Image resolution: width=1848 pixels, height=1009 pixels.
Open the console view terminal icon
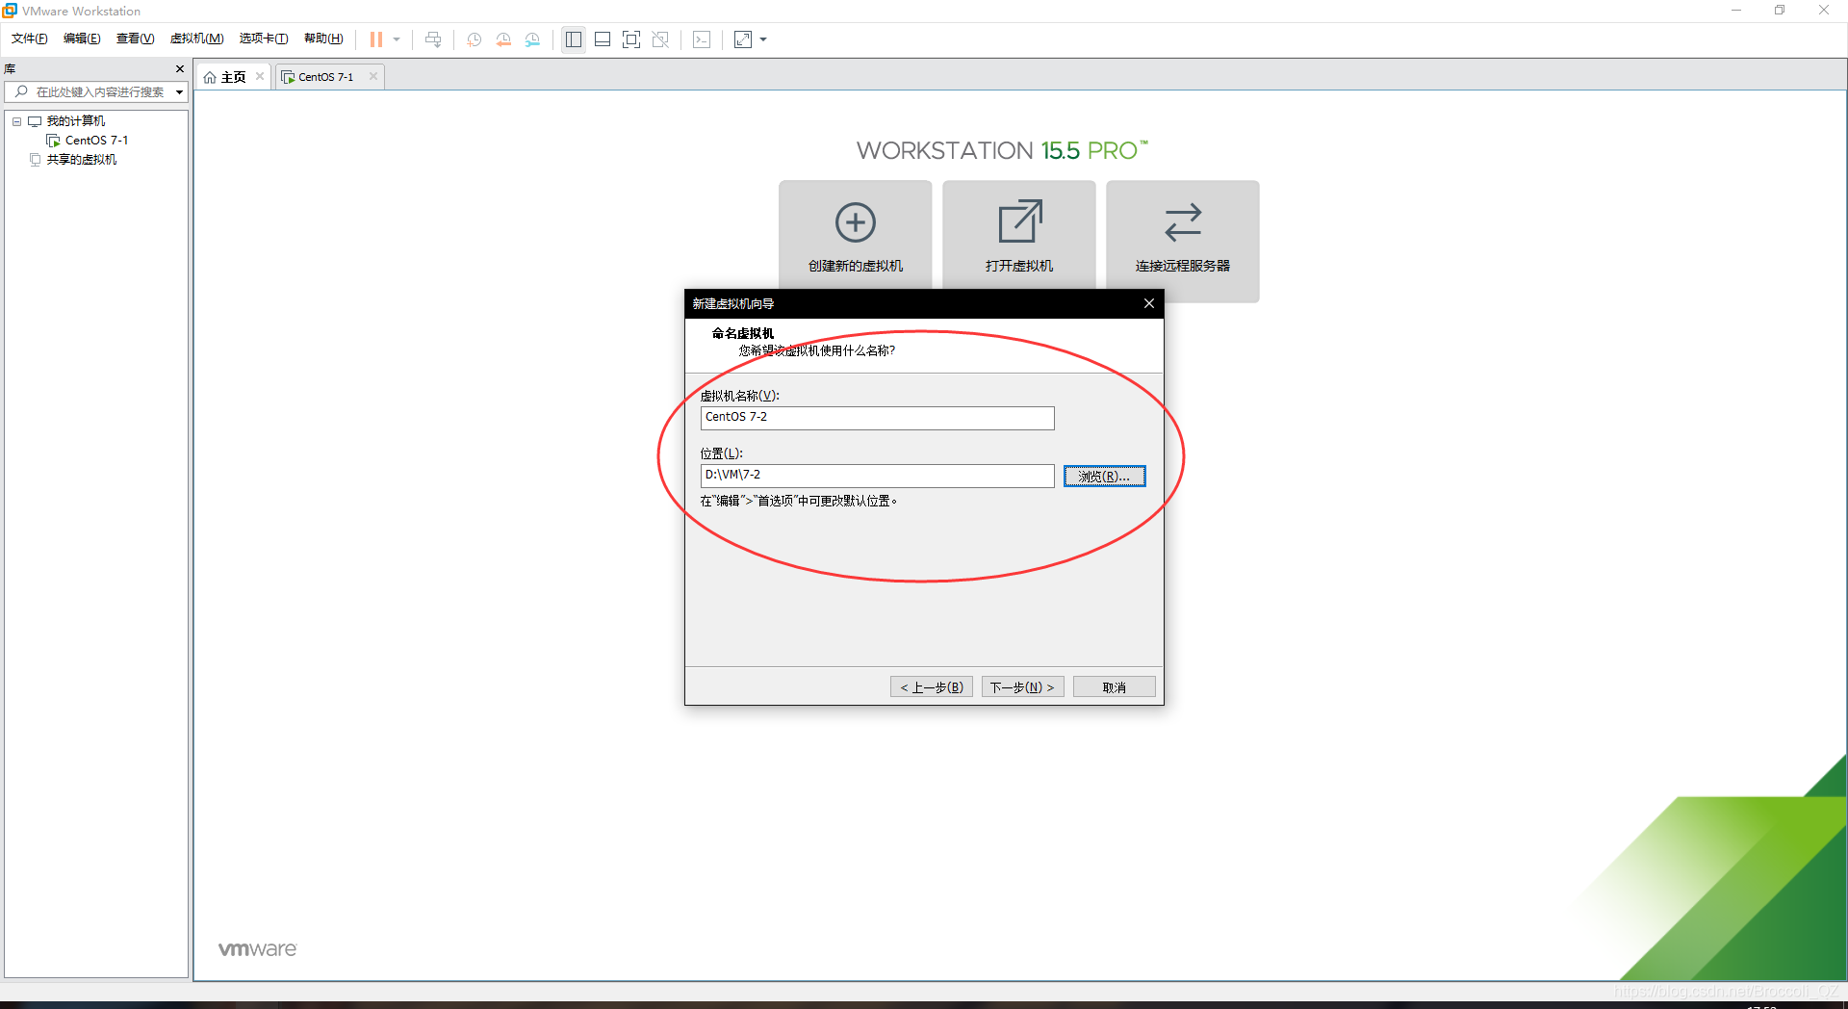(703, 39)
